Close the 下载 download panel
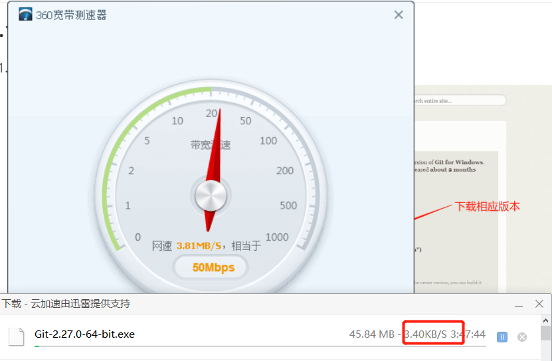 [539, 304]
